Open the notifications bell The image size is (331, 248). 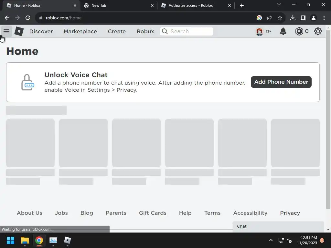point(283,31)
